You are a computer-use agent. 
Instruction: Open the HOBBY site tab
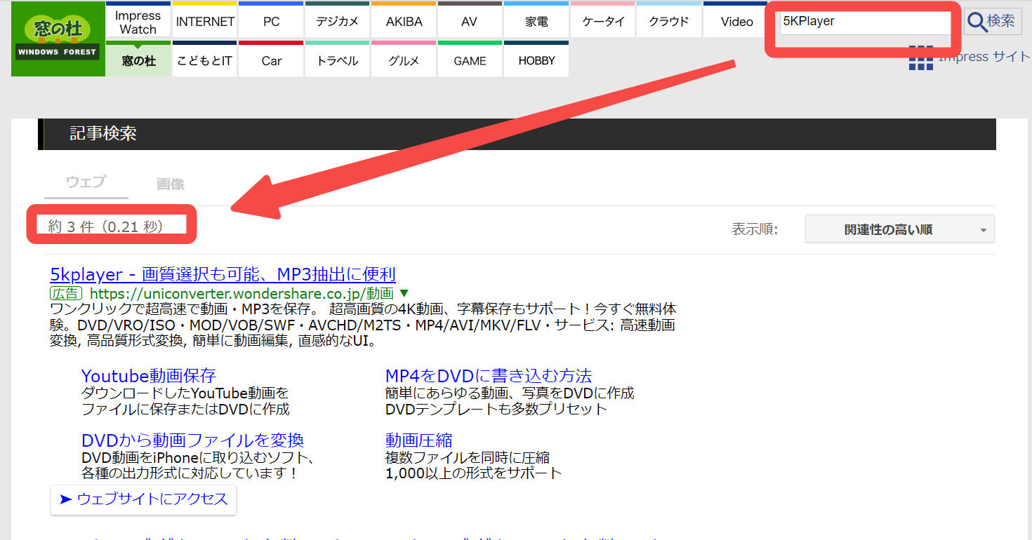(536, 59)
